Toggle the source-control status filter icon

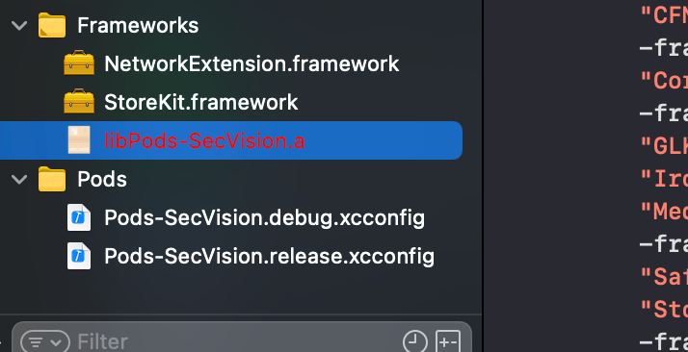pyautogui.click(x=448, y=341)
